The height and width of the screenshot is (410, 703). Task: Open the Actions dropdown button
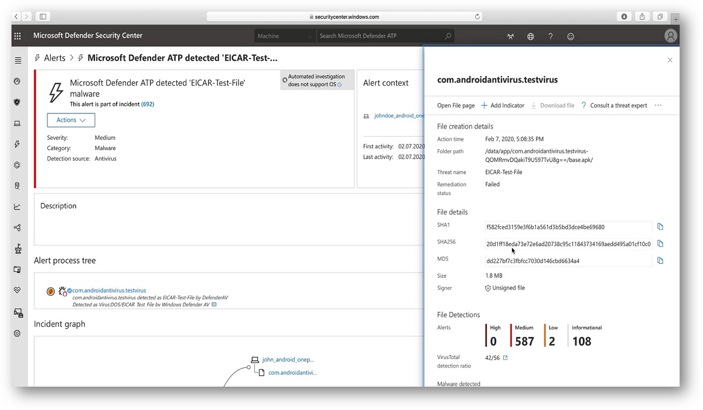point(71,120)
